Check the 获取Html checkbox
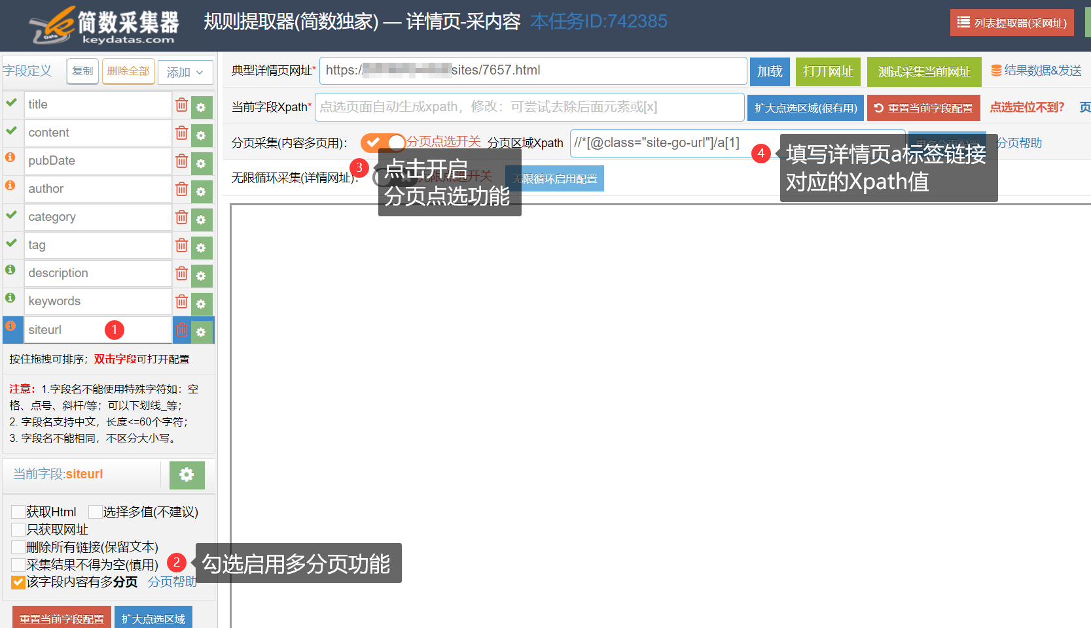 [18, 512]
